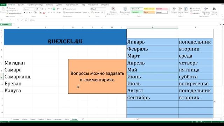The height and width of the screenshot is (126, 224).
Task: Decrease the font size with the smaller A icon
Action: pos(45,9)
